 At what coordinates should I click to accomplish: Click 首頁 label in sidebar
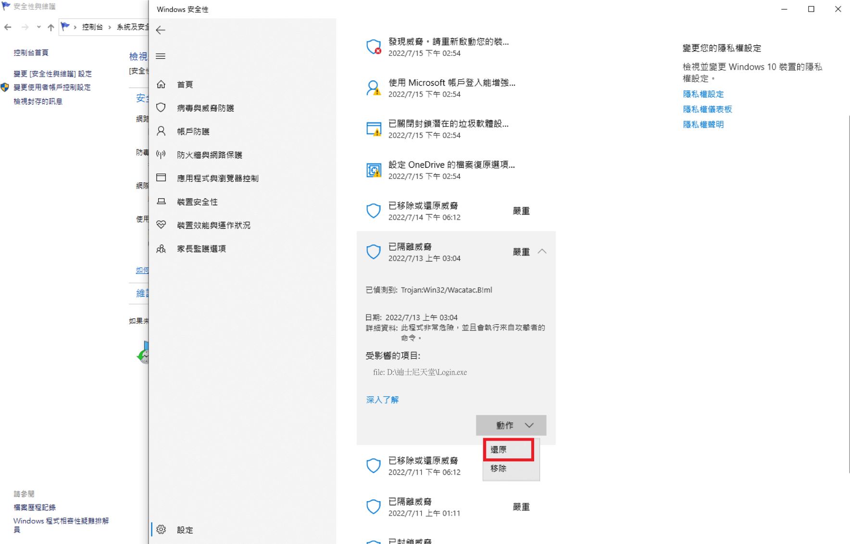[185, 84]
